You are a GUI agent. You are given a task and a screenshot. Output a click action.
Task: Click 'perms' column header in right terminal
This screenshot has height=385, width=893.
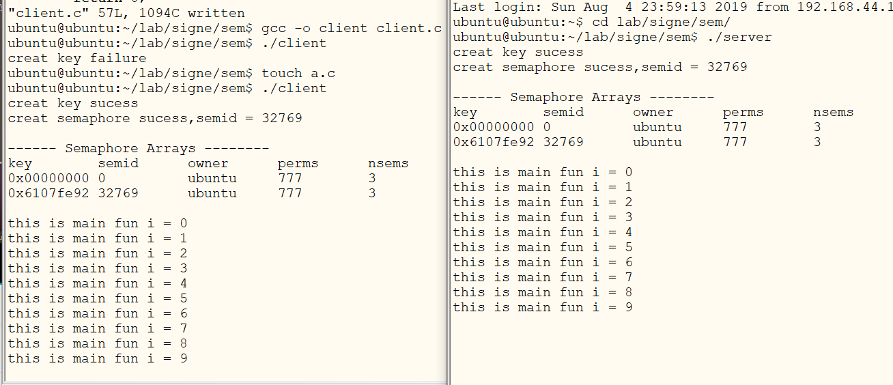coord(743,113)
